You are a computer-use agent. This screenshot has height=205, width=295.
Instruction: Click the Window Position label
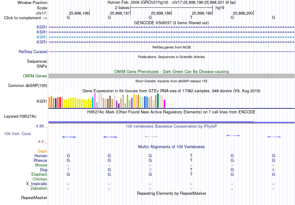[x=32, y=2]
